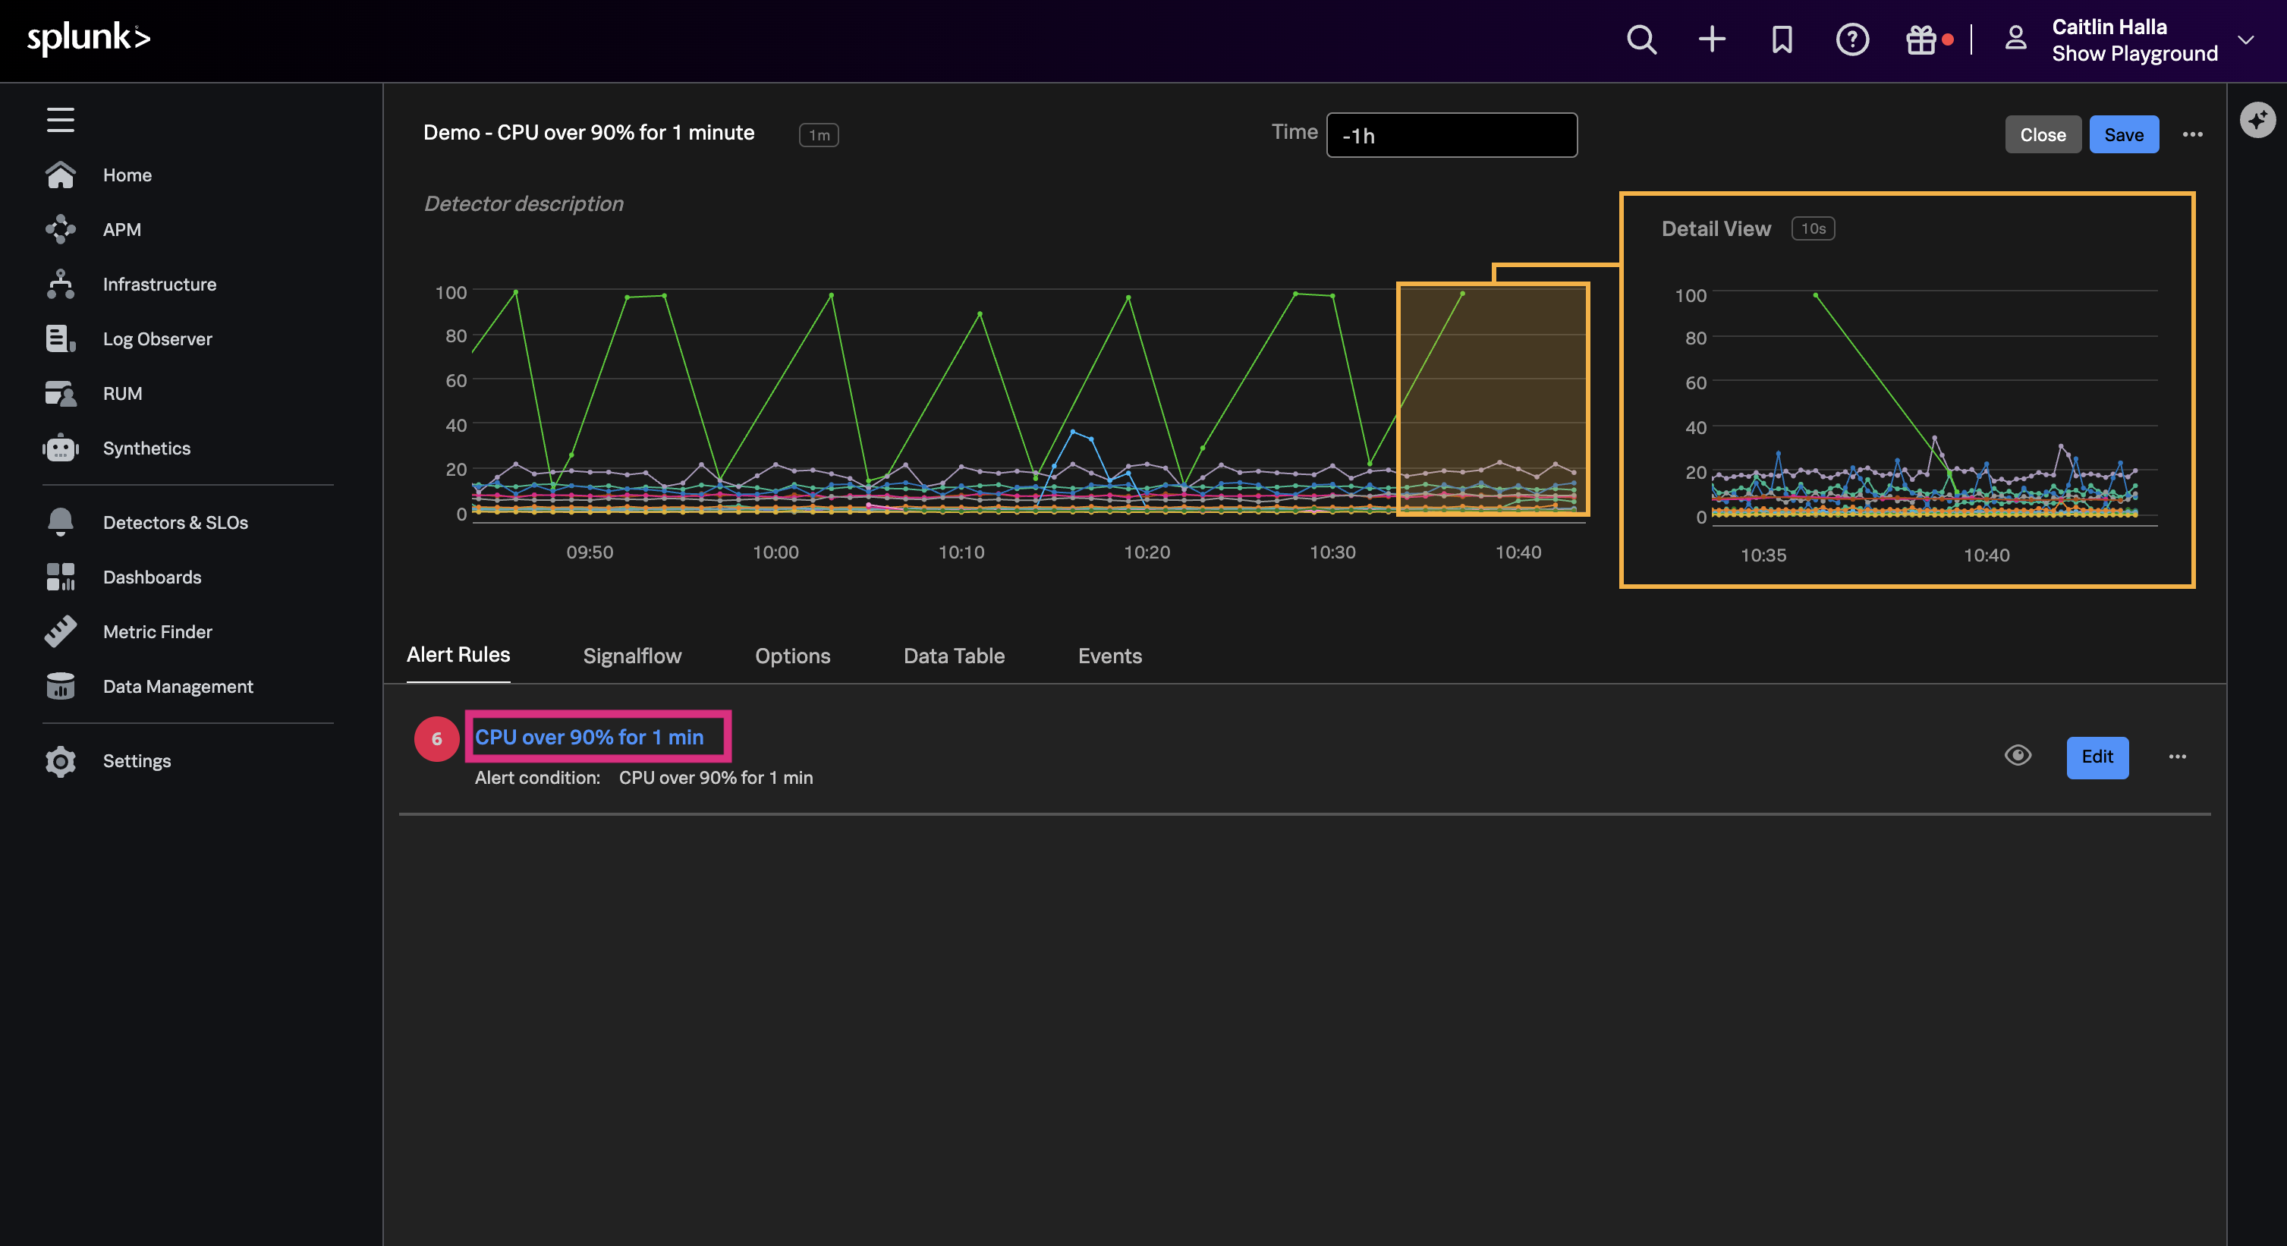This screenshot has width=2287, height=1246.
Task: Open Metric Finder using the ruler icon
Action: coord(59,631)
